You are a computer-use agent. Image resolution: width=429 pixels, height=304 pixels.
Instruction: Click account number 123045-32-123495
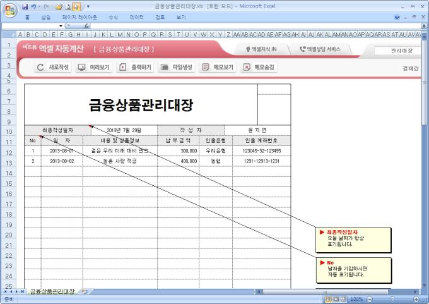[x=262, y=151]
